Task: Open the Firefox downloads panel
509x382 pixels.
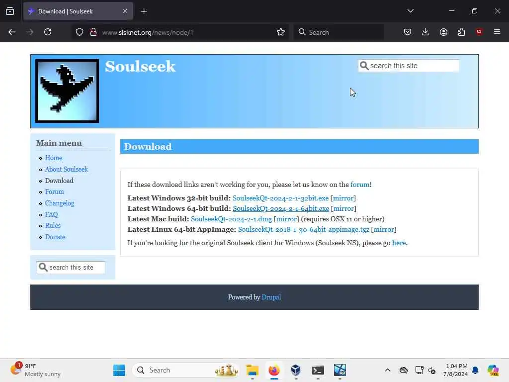Action: point(425,32)
